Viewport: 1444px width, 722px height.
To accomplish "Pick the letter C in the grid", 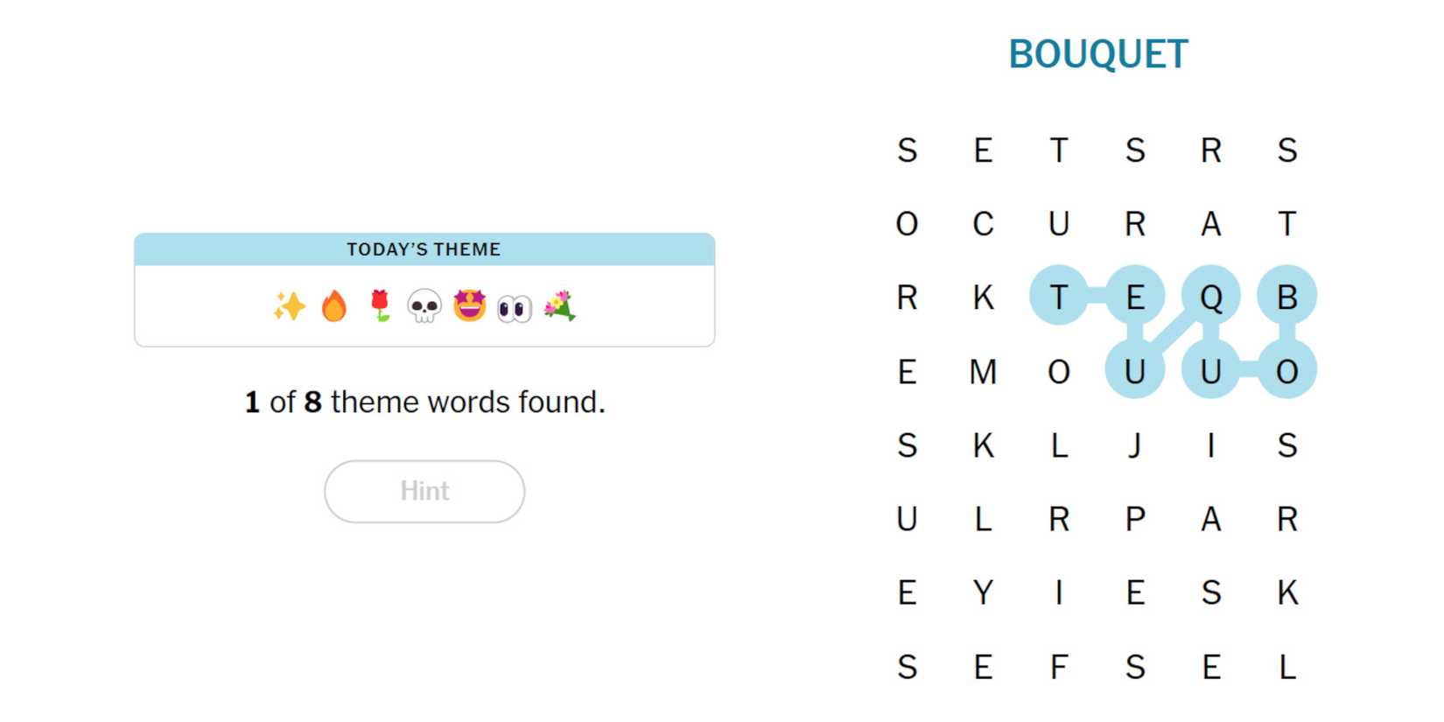I will coord(983,224).
